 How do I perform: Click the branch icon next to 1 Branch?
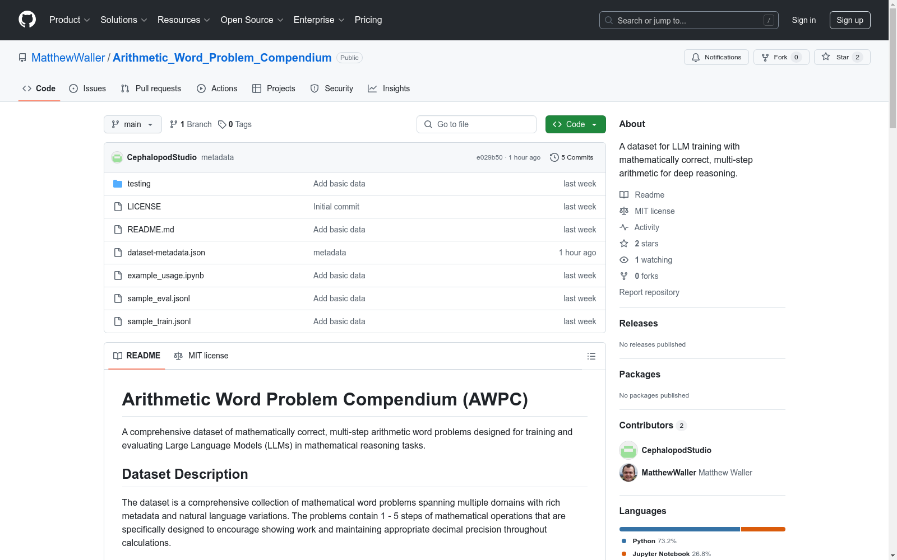coord(174,124)
